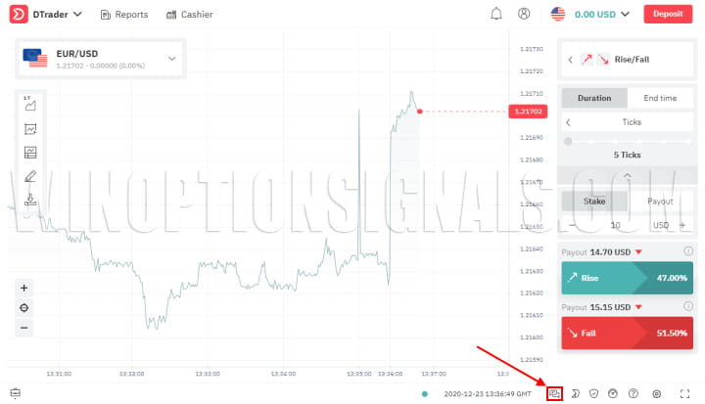The width and height of the screenshot is (705, 404).
Task: Adjust the tick duration slider
Action: click(x=569, y=141)
